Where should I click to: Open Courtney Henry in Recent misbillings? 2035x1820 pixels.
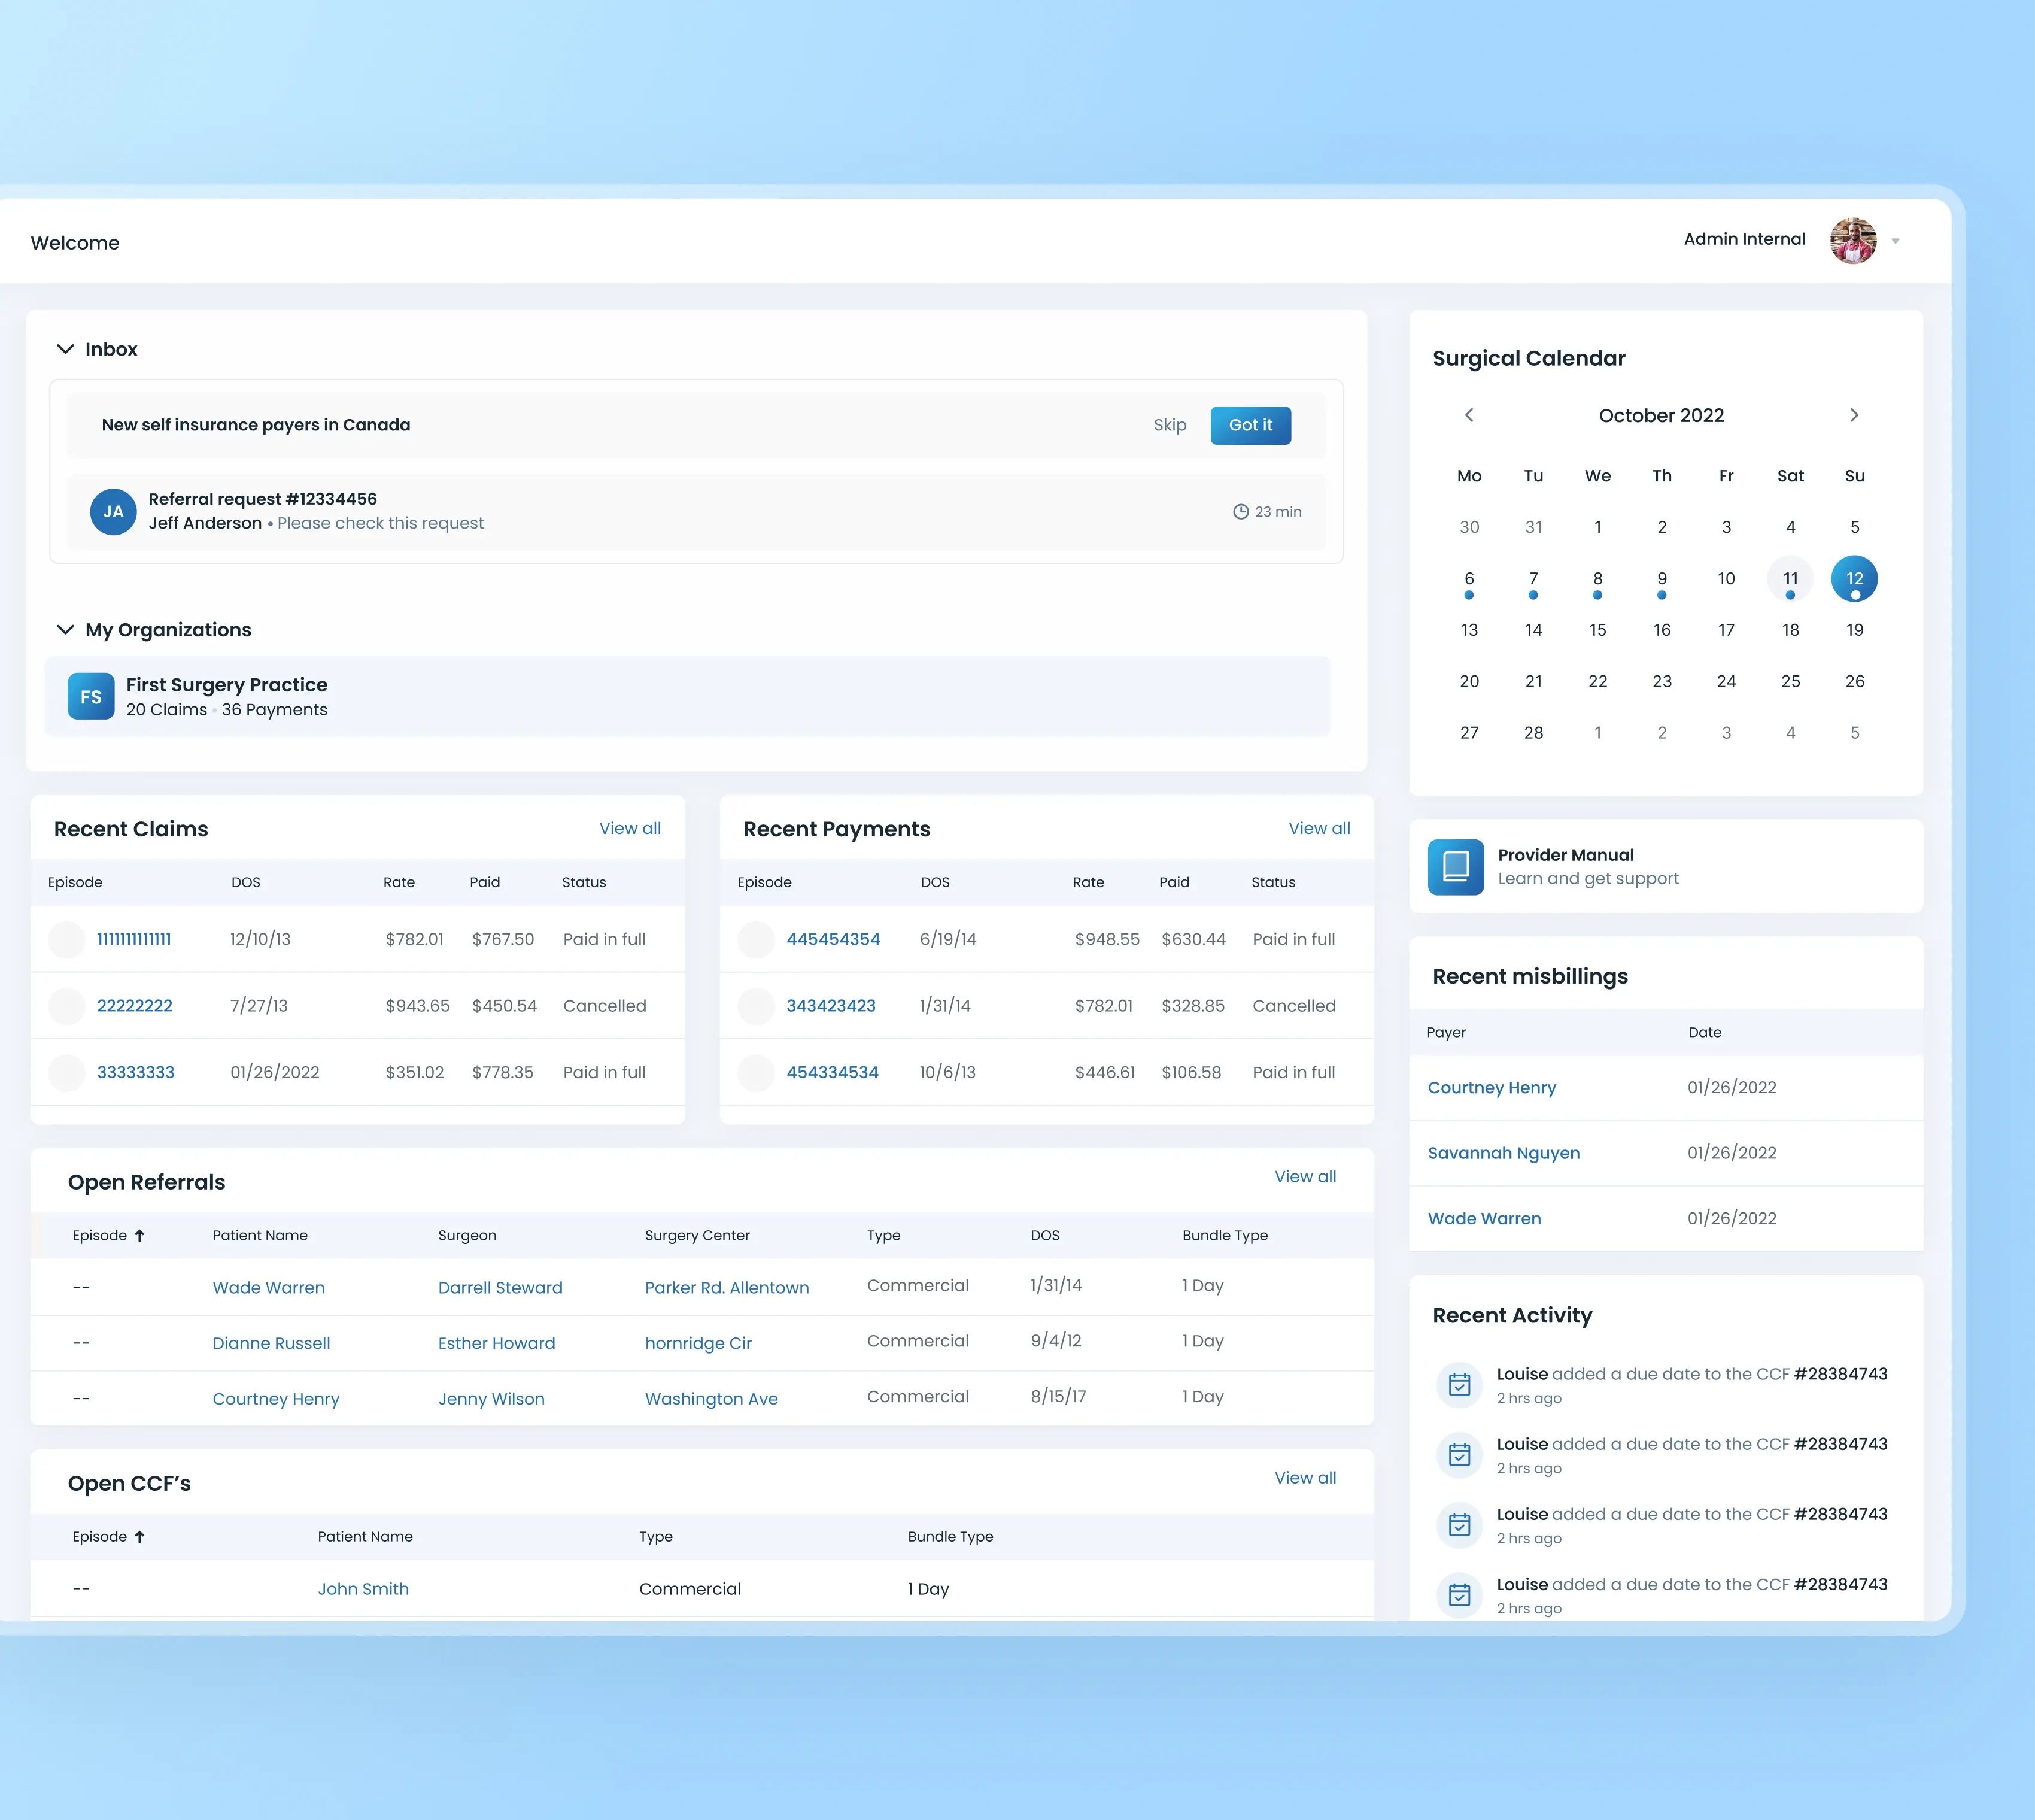[x=1492, y=1087]
